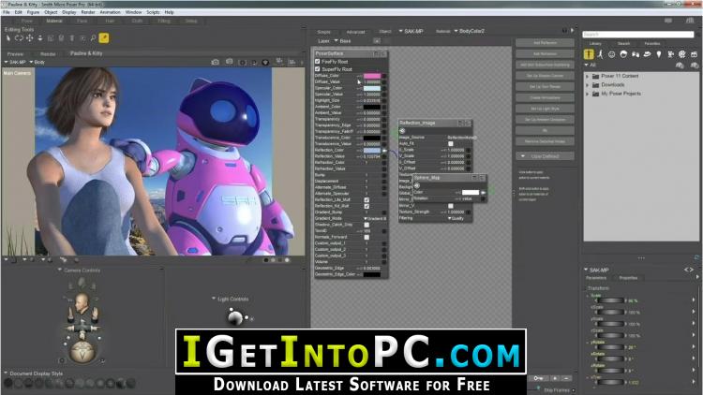
Task: Click the render camera icon above preview
Action: coord(215,62)
